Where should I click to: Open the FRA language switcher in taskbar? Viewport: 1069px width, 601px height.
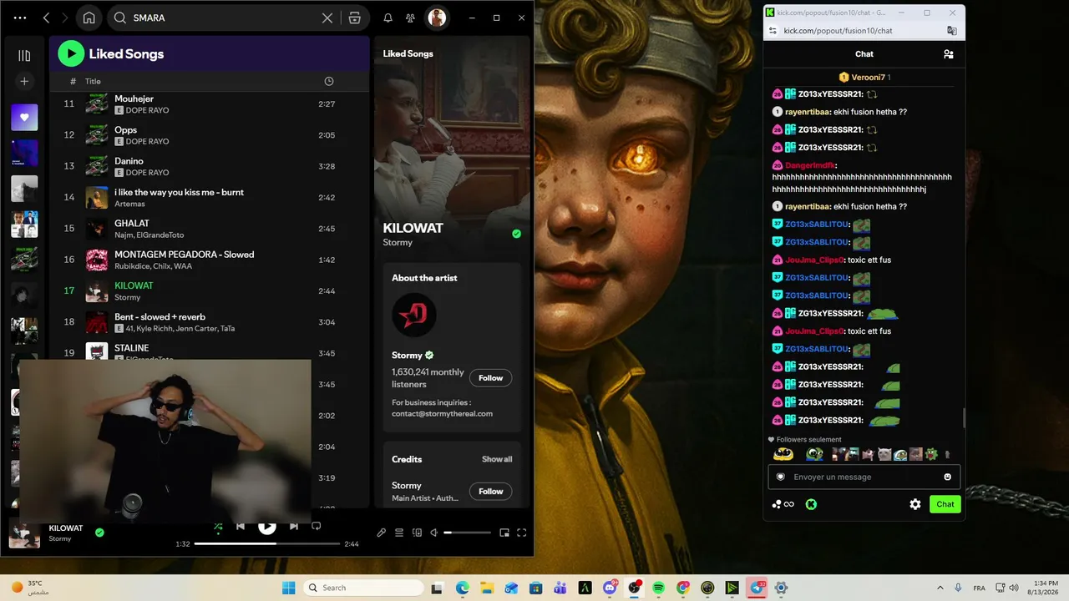pos(979,588)
